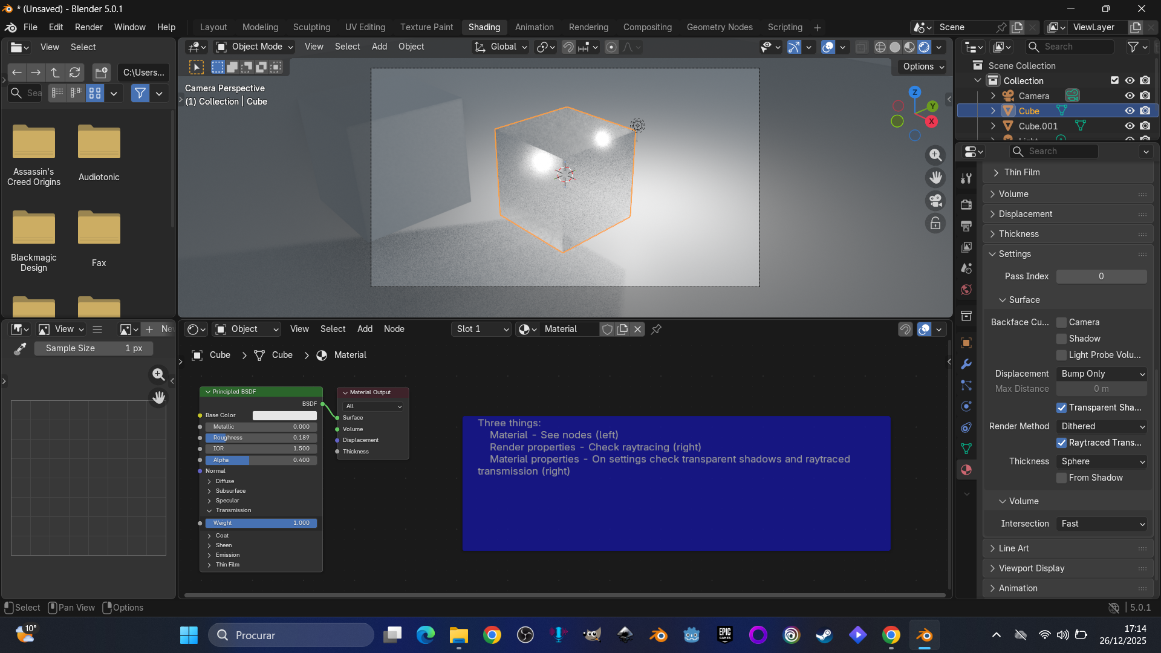Enable the Shadow backface culling checkbox
The height and width of the screenshot is (653, 1161).
1061,339
